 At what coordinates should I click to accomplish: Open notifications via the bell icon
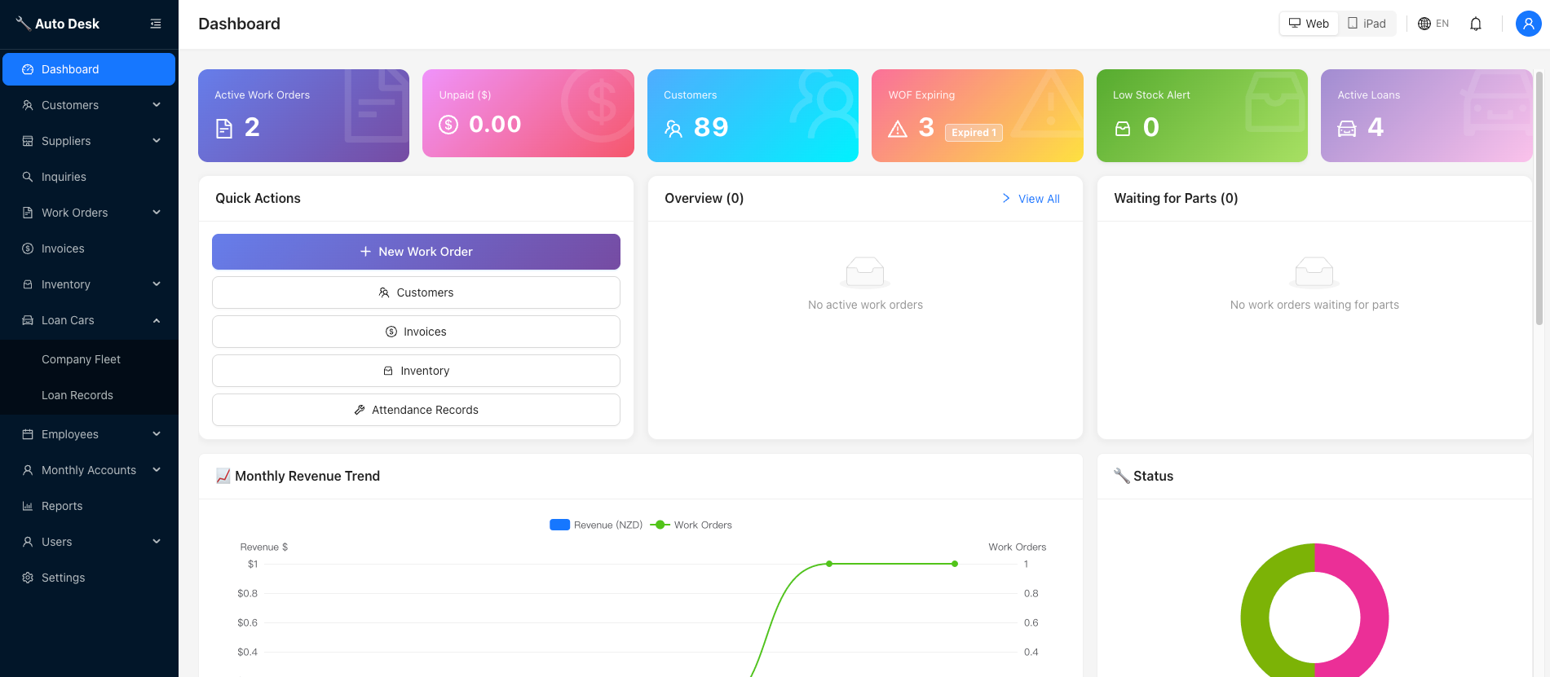pos(1476,24)
